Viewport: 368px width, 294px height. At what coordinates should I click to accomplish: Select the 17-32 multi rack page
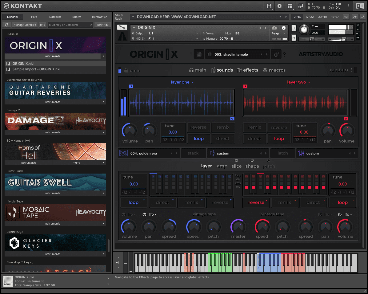310,17
